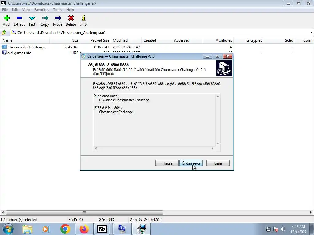Click the RAR archive icon in address bar

(13, 32)
